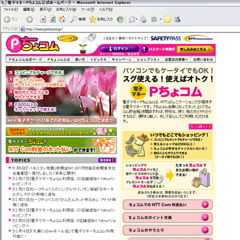Click the SAFETYPASS logo
This screenshot has width=240, height=240.
click(166, 38)
